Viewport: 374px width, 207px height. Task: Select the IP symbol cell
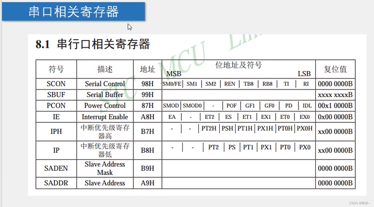(56, 150)
